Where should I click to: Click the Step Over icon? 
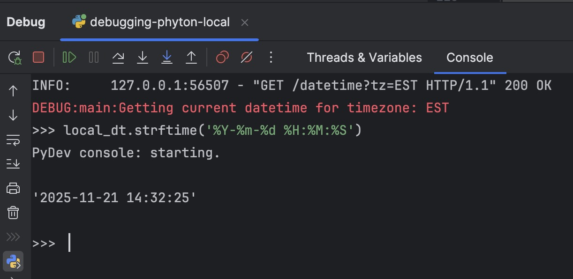(118, 58)
